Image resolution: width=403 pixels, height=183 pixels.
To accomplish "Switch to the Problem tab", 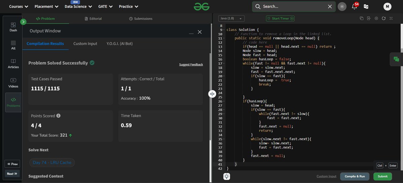I will [45, 19].
